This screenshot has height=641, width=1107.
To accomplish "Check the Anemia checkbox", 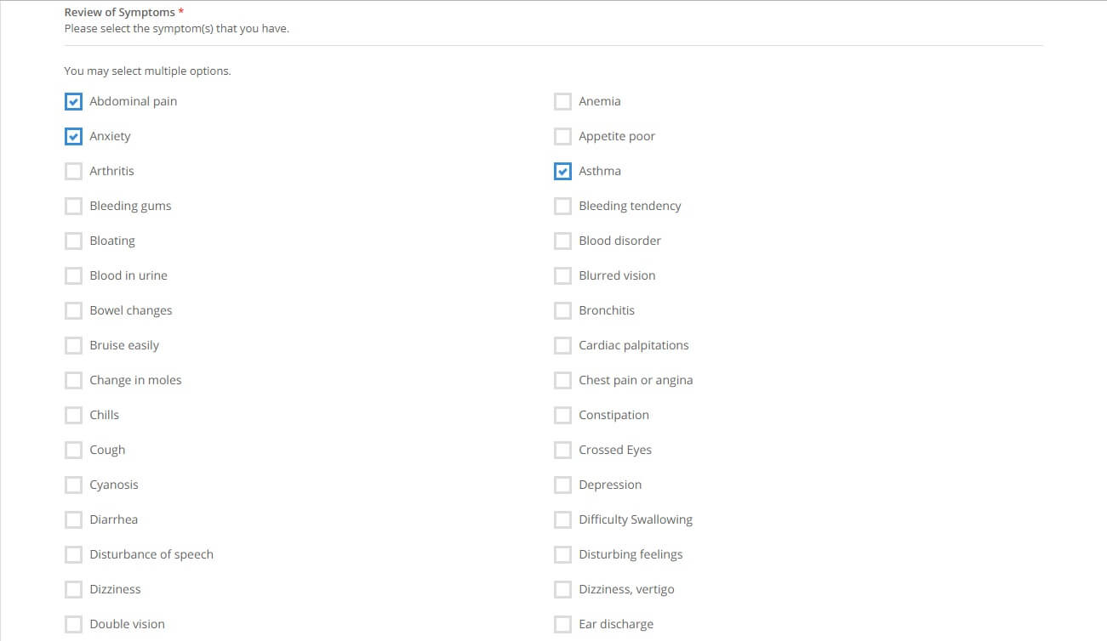I will coord(562,101).
